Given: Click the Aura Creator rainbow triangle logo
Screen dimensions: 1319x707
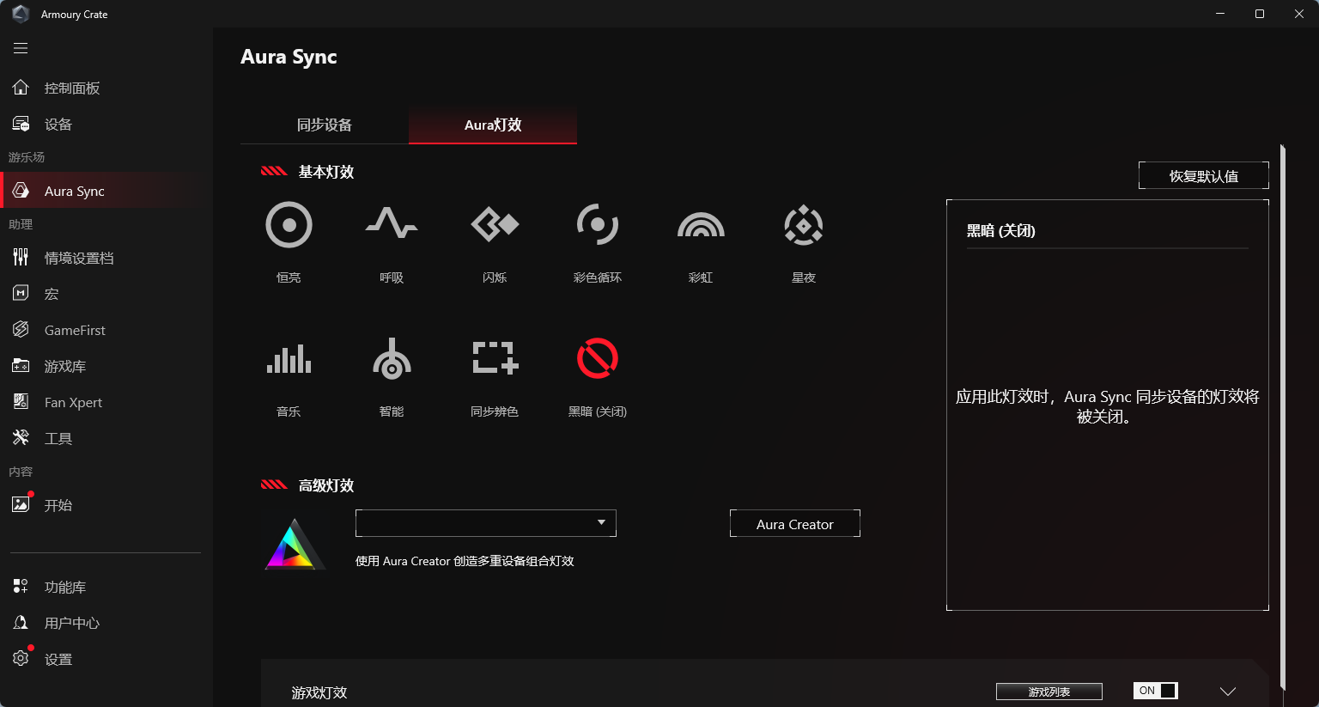Looking at the screenshot, I should click(x=295, y=544).
